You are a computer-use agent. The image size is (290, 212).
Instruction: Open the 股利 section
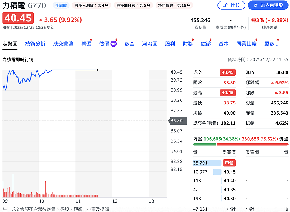pos(169,43)
